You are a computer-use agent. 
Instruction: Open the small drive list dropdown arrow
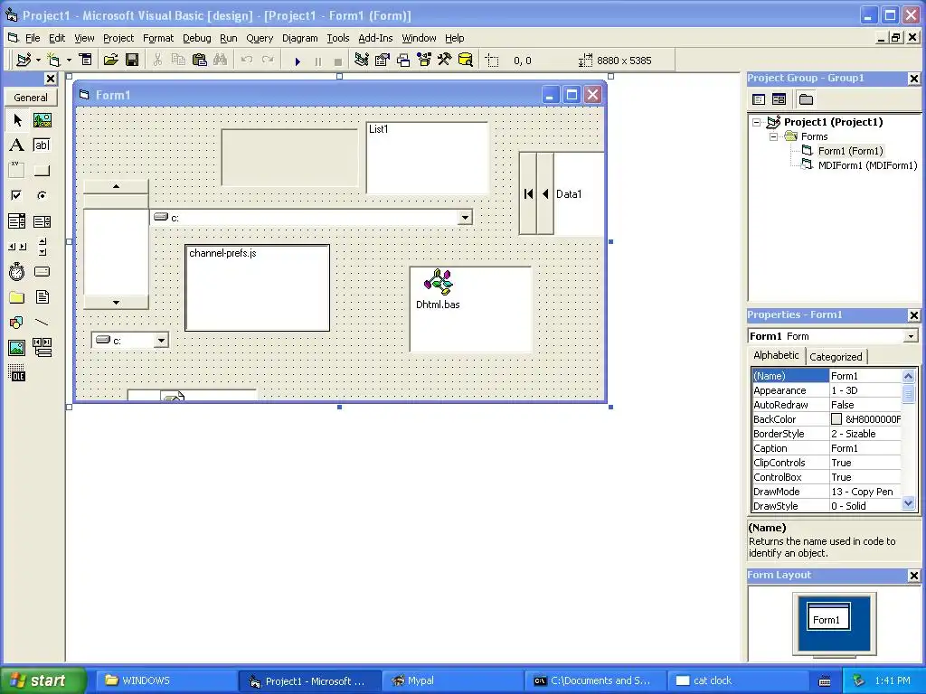(161, 341)
